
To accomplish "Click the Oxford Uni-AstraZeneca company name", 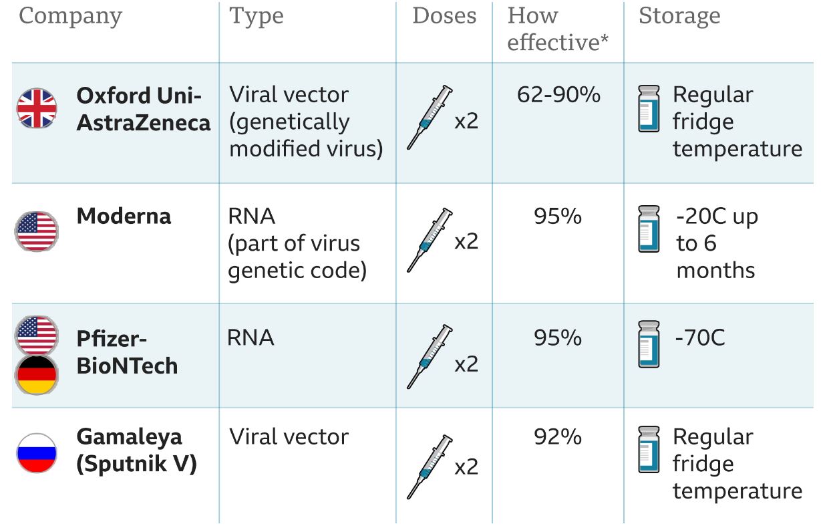I will (x=144, y=109).
